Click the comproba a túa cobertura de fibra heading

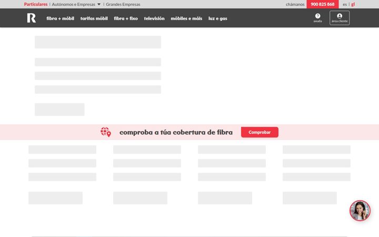176,132
